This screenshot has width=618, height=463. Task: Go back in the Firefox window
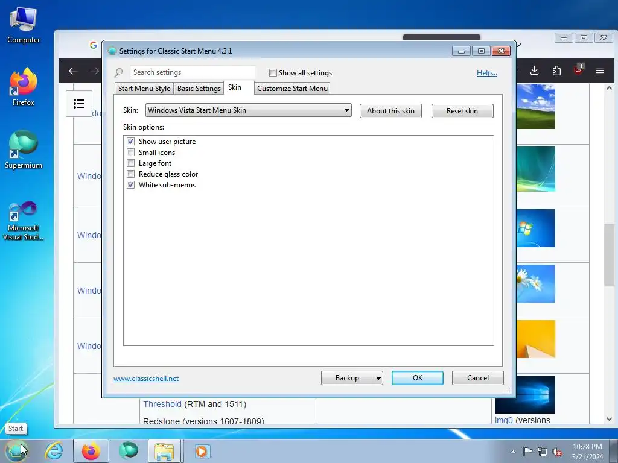click(x=73, y=71)
